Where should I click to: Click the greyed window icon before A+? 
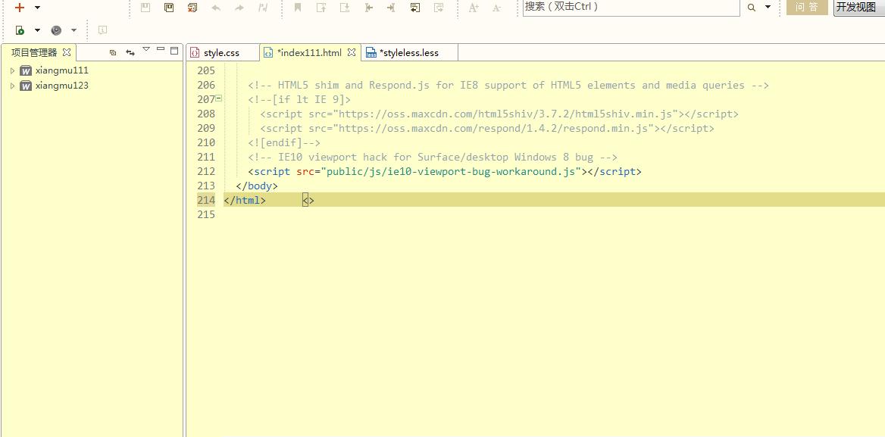[x=439, y=8]
